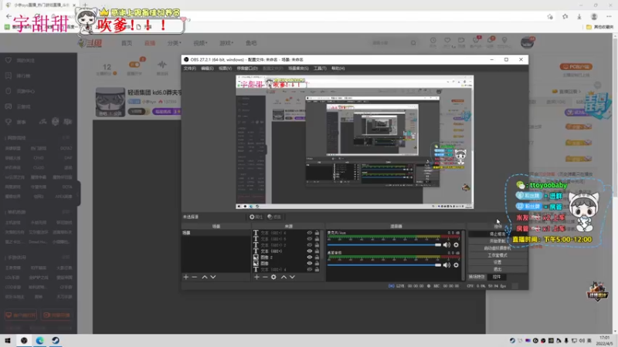The width and height of the screenshot is (618, 347).
Task: Mute the 桌面音频 speaker icon
Action: pyautogui.click(x=447, y=264)
